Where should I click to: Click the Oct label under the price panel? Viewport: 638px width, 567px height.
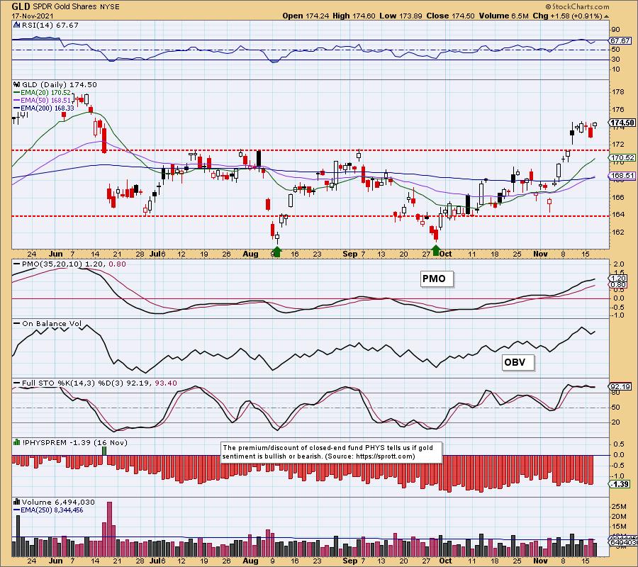pyautogui.click(x=446, y=254)
